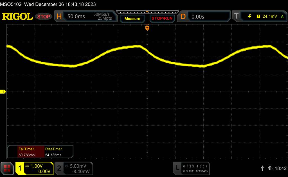Image resolution: width=288 pixels, height=177 pixels.
Task: Click the red STOP status badge
Action: [44, 17]
